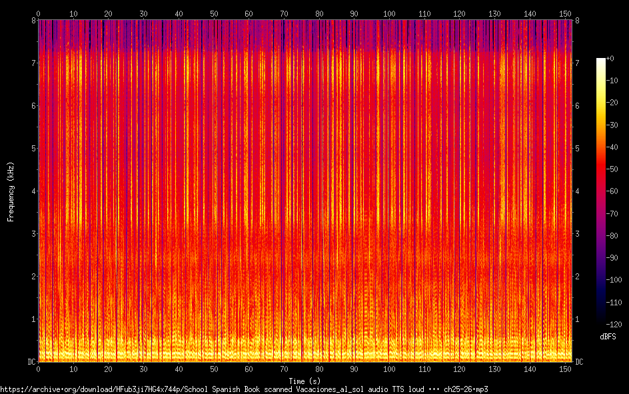This screenshot has height=394, width=629.
Task: Click the 'Frequency (kHz)' axis label
Action: (x=11, y=191)
